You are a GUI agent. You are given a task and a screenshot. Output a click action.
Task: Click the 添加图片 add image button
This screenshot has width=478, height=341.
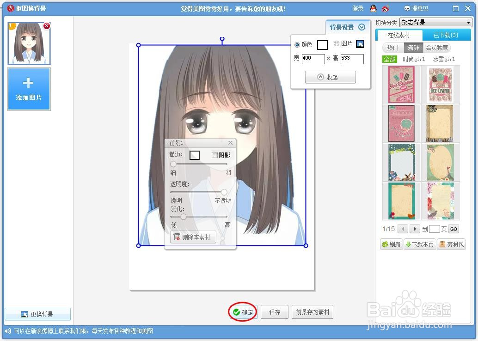(29, 89)
